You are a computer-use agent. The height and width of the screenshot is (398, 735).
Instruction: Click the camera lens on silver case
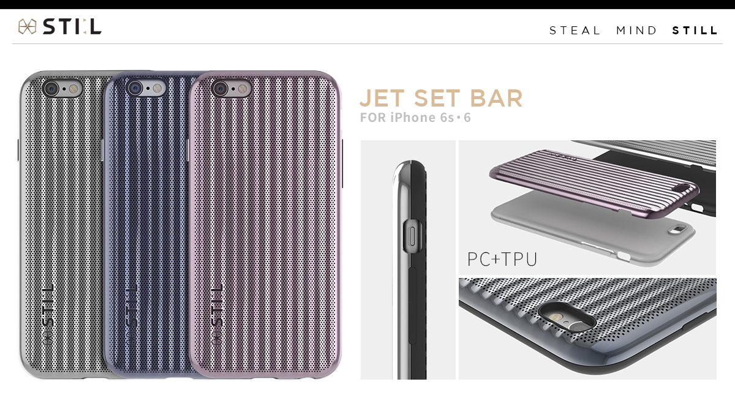pos(53,89)
